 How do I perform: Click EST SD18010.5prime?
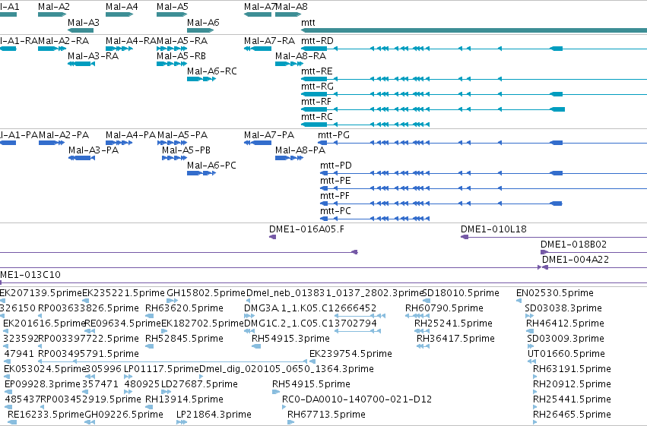[461, 293]
